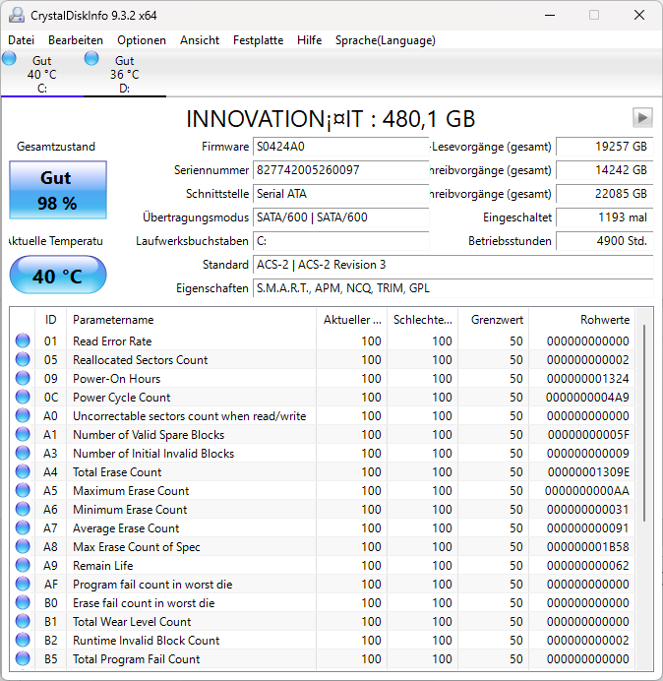Click the status icon of Average Erase Count
This screenshot has width=663, height=681.
[23, 527]
